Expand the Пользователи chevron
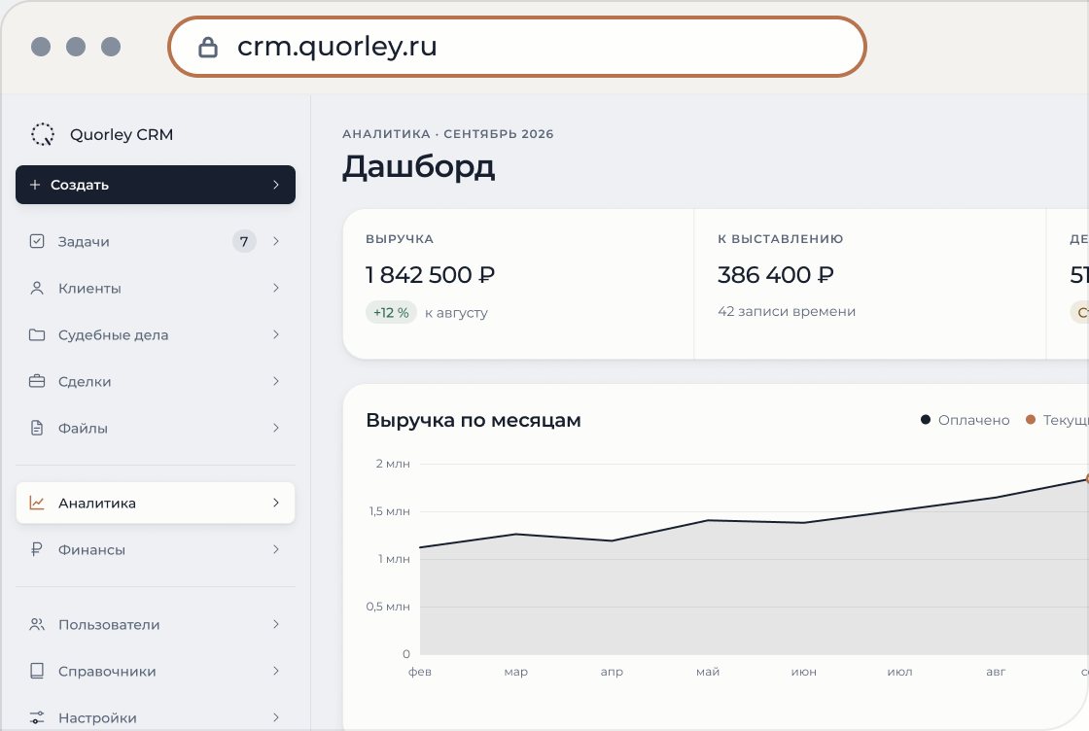This screenshot has width=1089, height=731. tap(276, 624)
